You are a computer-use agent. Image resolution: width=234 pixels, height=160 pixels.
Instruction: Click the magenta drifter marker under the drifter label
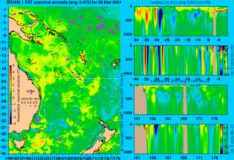point(31,94)
